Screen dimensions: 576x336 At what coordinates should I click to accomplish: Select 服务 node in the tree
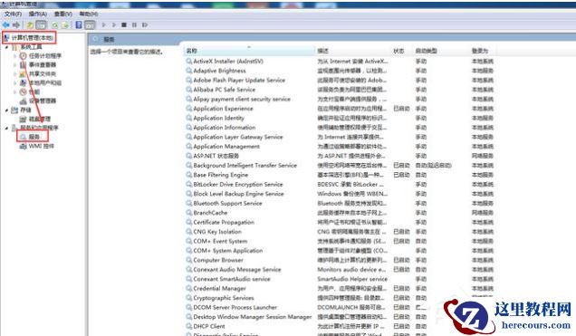(34, 137)
